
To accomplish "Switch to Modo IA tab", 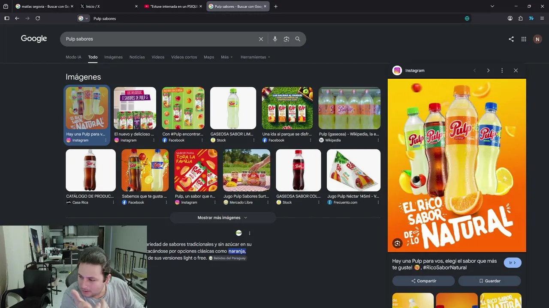I will pos(73,57).
